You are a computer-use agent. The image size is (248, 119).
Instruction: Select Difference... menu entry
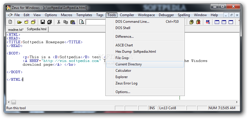(145, 37)
